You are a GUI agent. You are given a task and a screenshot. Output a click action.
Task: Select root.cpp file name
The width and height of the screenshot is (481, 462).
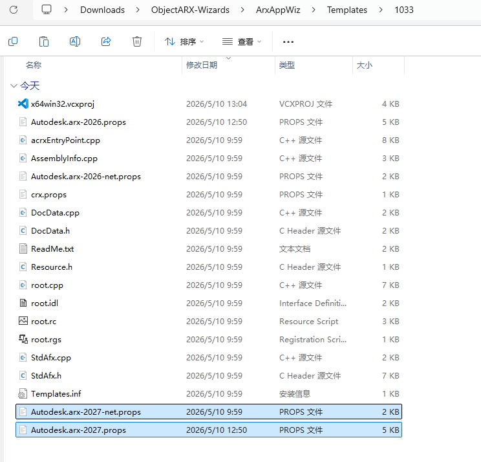click(x=47, y=285)
